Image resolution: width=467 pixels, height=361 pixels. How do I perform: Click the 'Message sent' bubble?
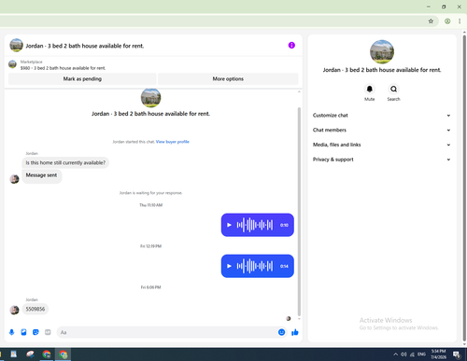pos(42,176)
